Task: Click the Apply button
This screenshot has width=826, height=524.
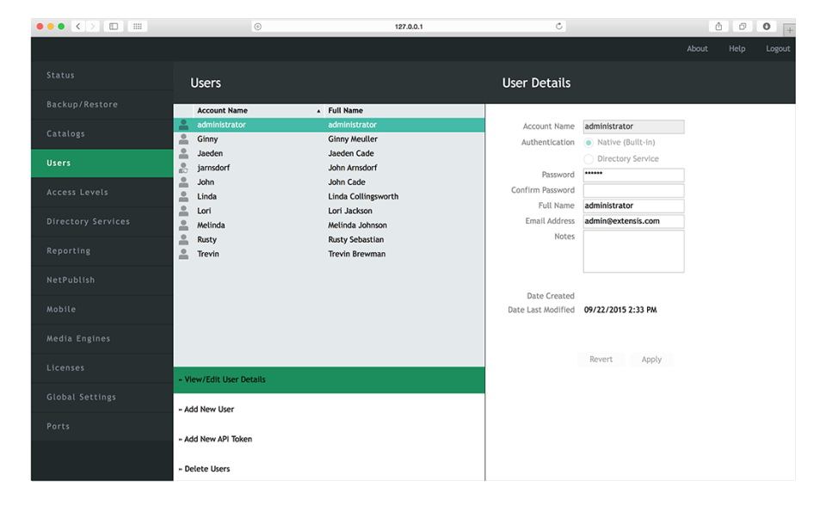Action: (651, 360)
